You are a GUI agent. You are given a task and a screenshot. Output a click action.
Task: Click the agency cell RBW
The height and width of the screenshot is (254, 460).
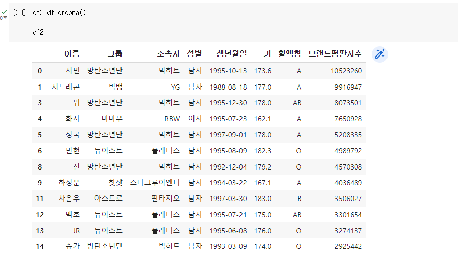[x=172, y=119]
